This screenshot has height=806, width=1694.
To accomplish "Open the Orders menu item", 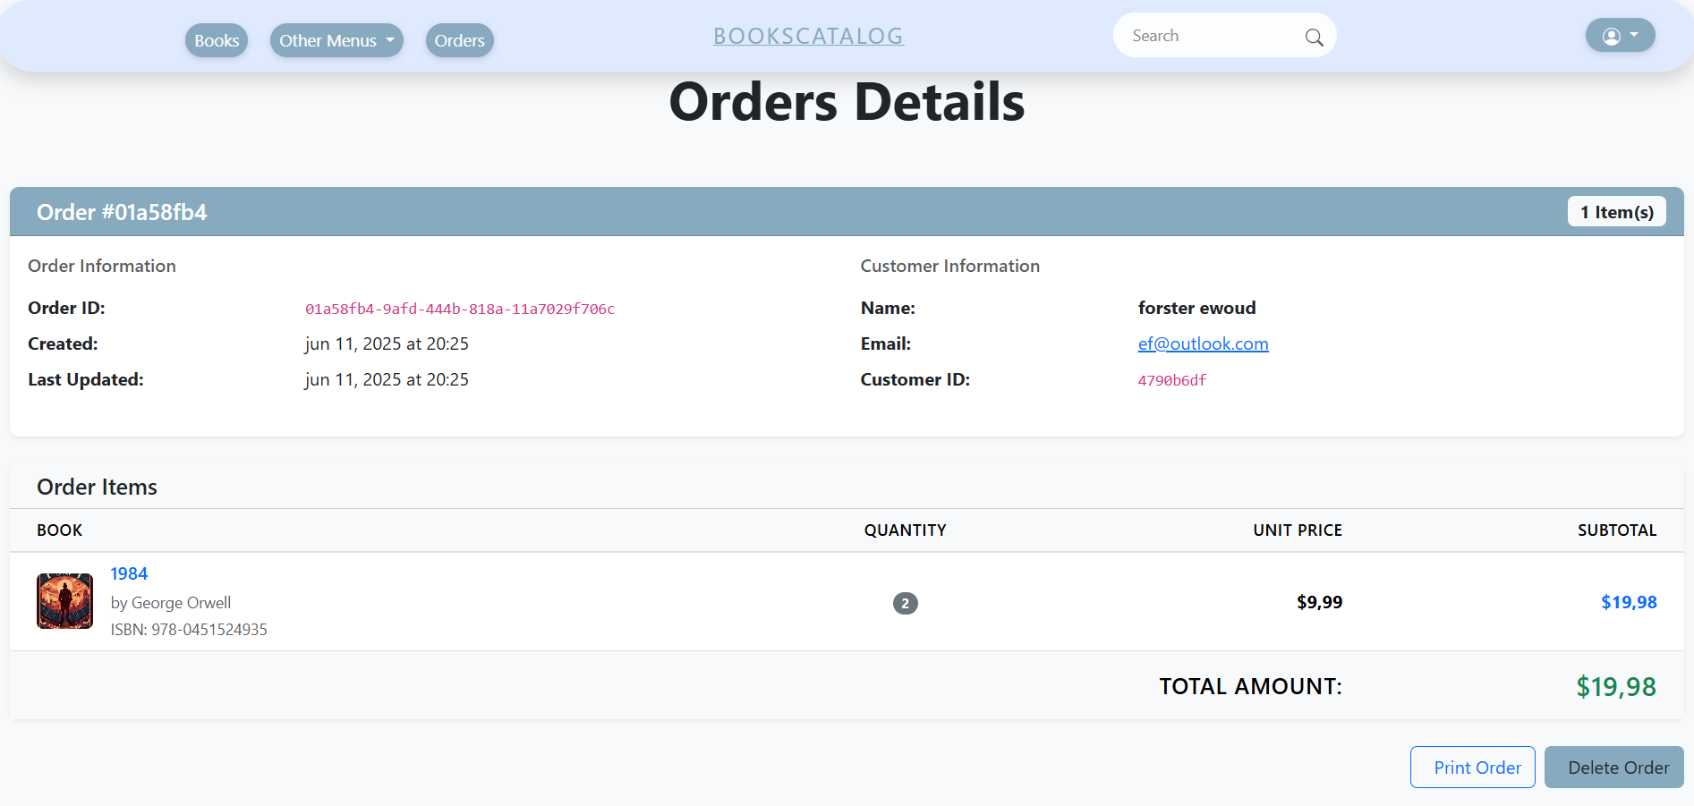I will 459,40.
